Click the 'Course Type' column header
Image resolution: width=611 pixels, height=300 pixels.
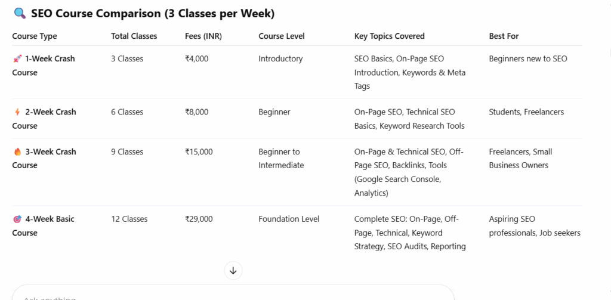(x=35, y=36)
